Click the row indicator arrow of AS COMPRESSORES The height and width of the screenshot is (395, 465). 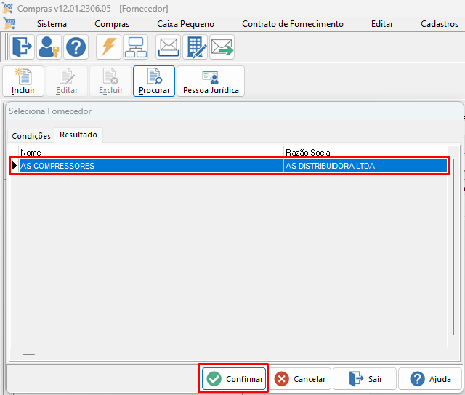15,166
